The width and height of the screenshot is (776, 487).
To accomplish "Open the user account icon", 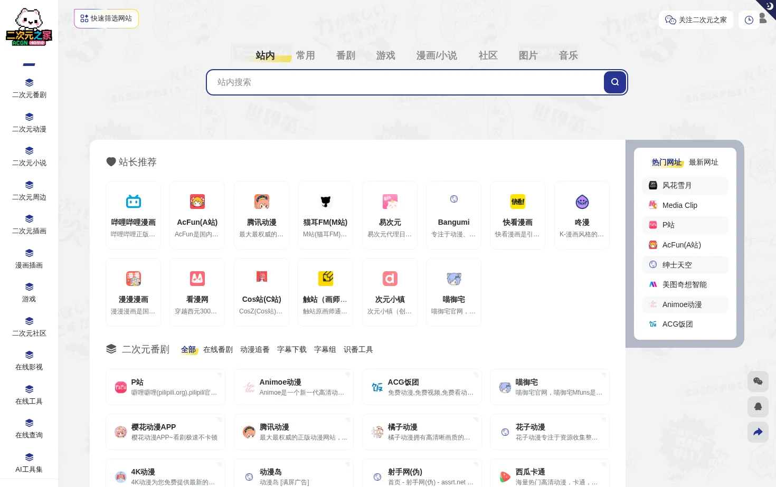I will point(763,18).
